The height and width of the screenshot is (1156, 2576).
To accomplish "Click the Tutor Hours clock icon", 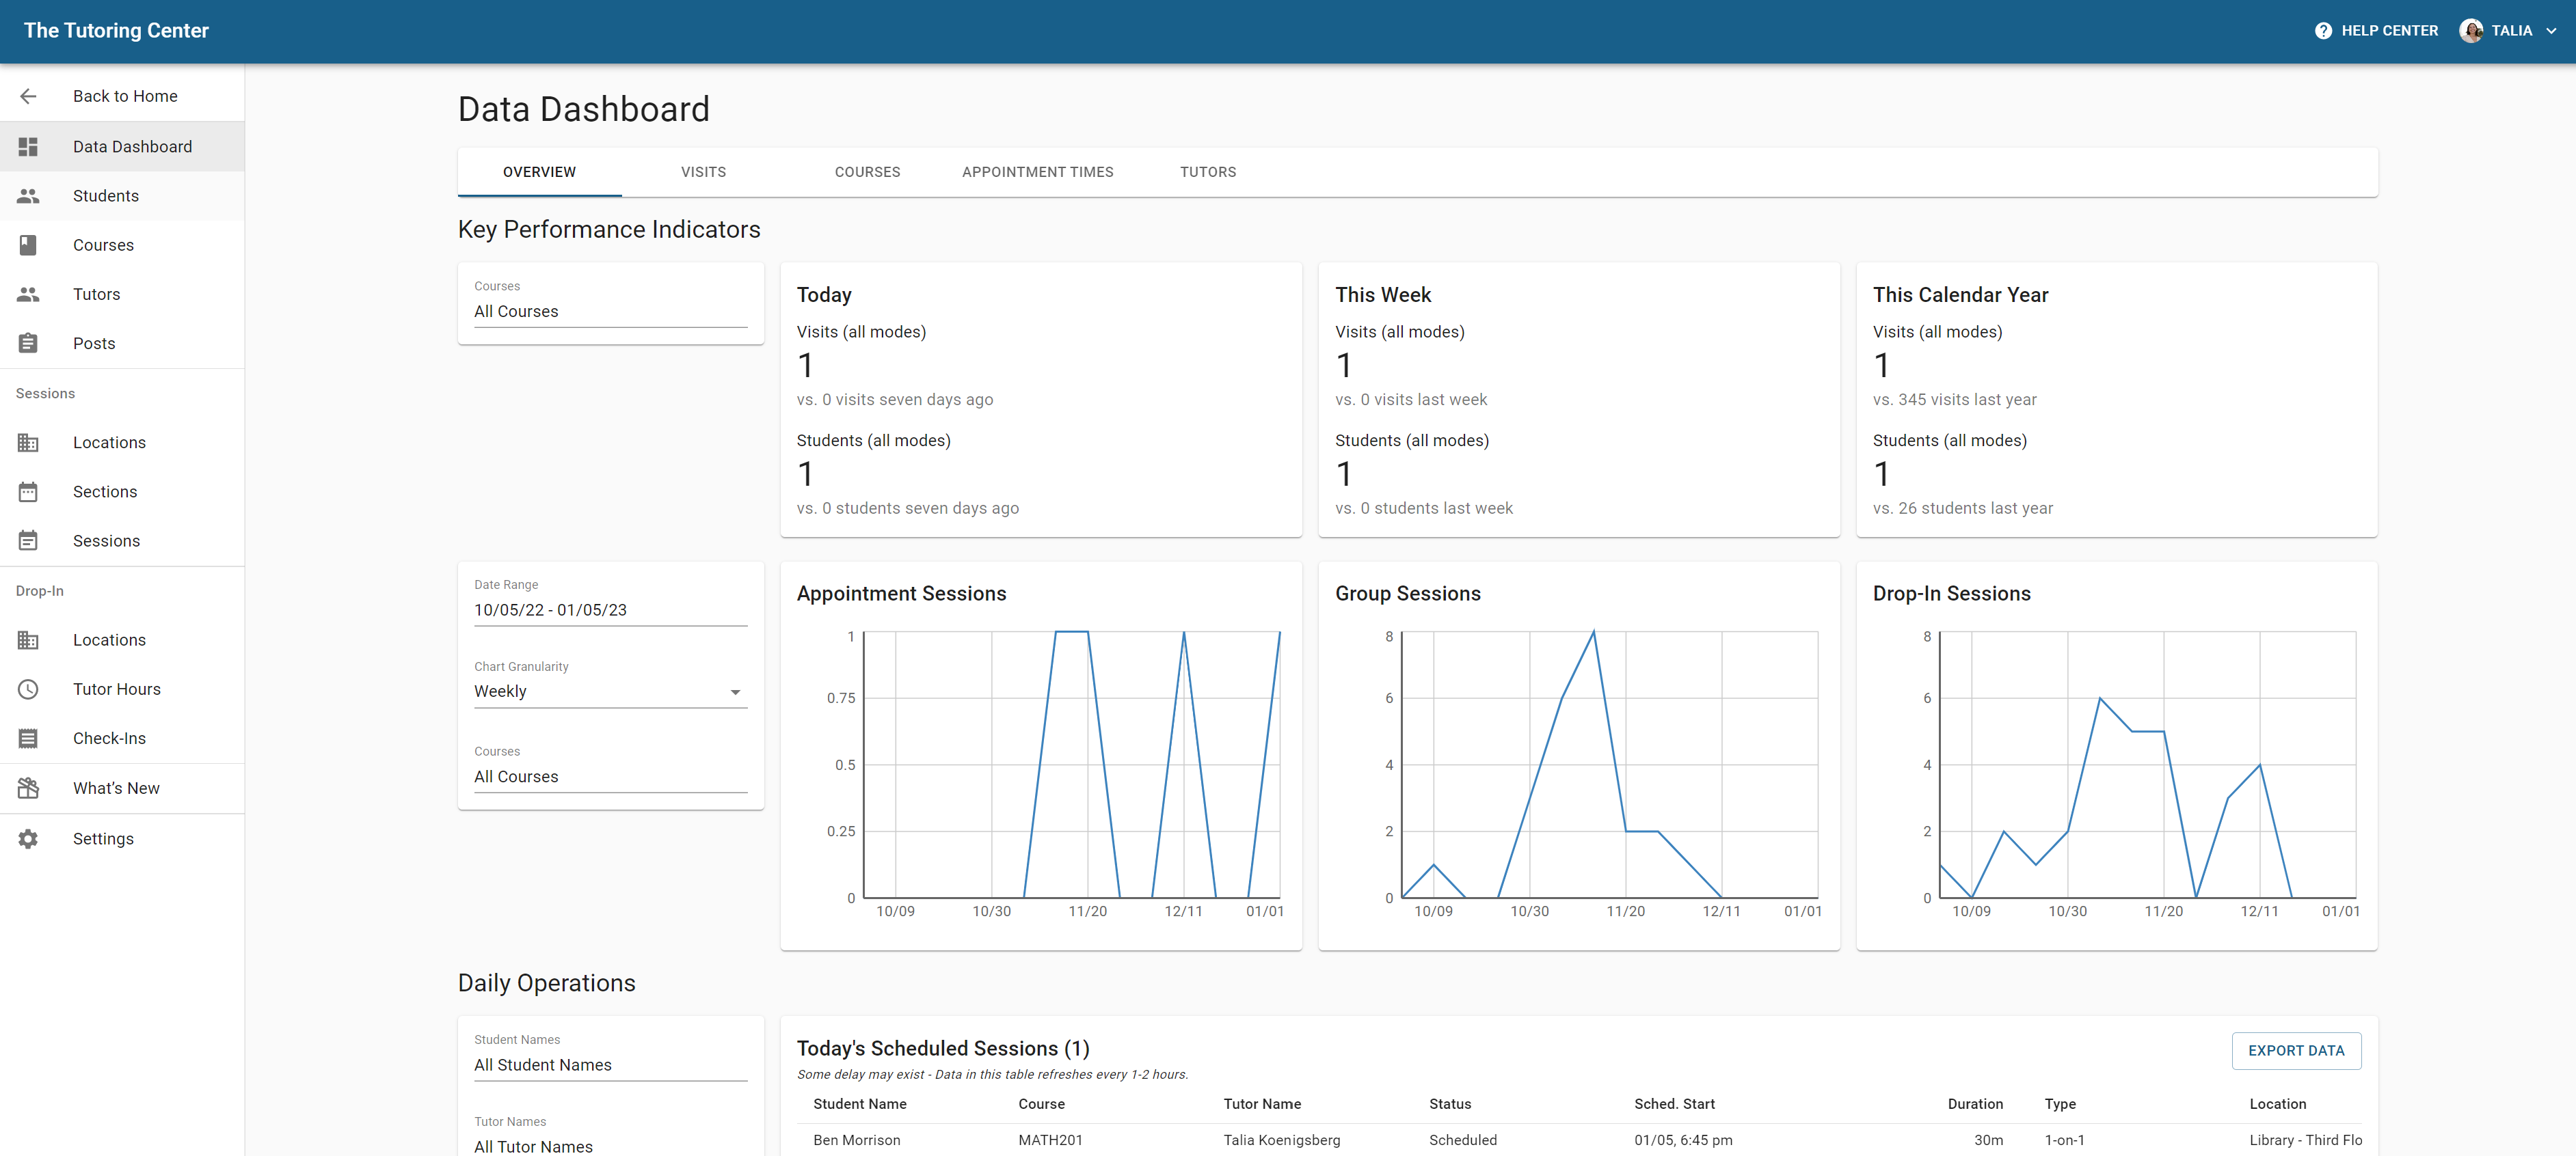I will point(28,689).
